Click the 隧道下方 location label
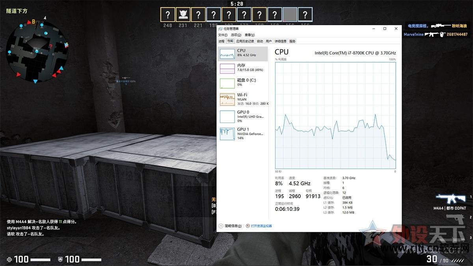The image size is (473, 266). pyautogui.click(x=17, y=11)
